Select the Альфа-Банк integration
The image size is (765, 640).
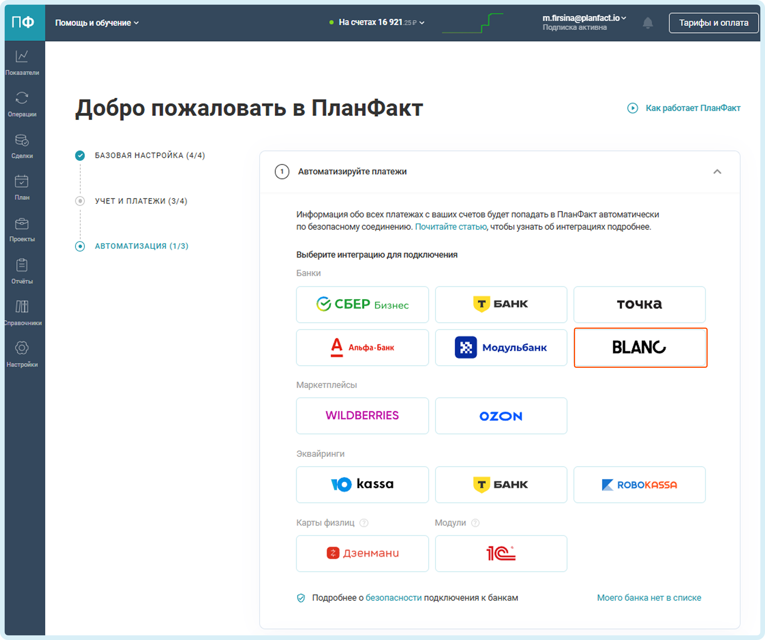tap(362, 347)
